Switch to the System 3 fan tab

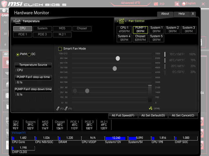click(189, 29)
